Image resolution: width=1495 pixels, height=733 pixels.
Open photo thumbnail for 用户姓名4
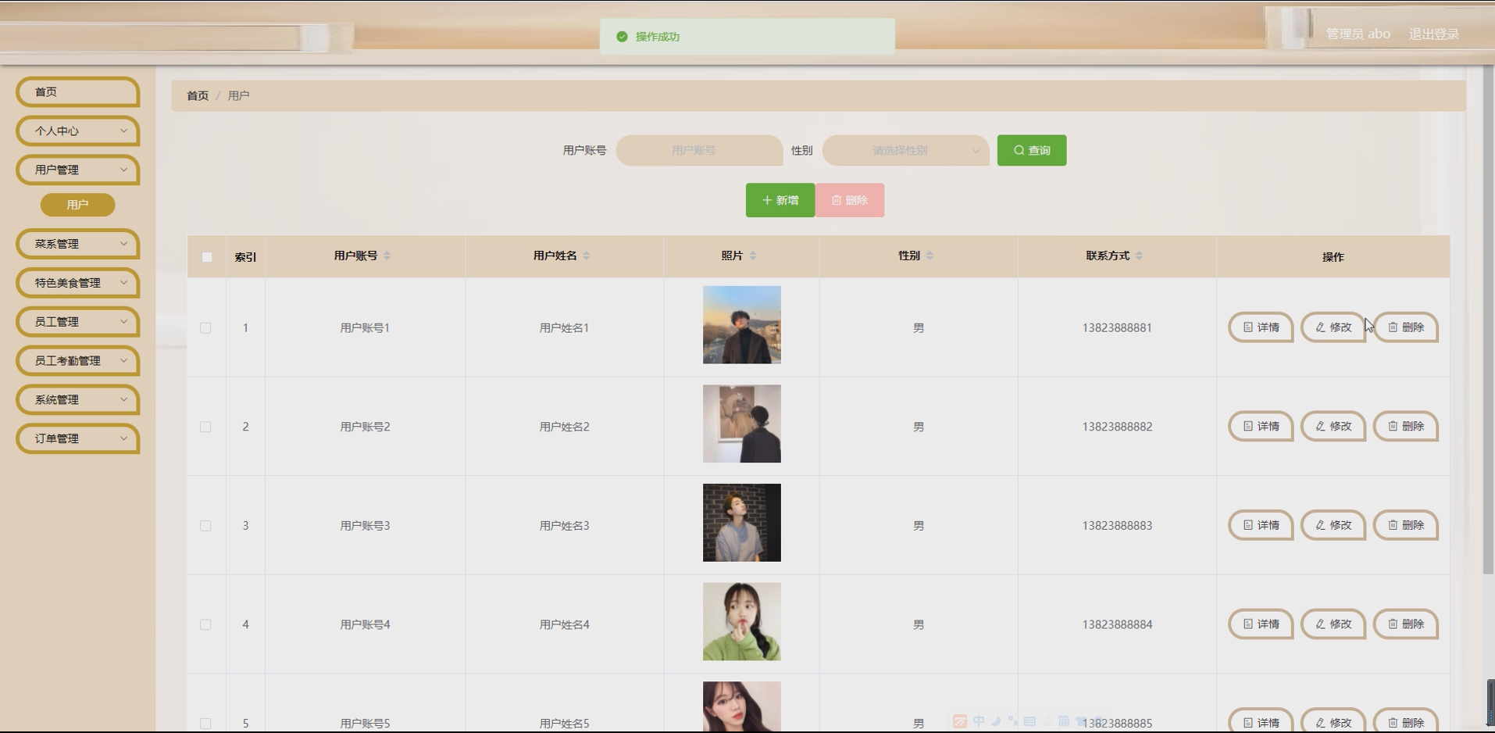[x=742, y=621]
